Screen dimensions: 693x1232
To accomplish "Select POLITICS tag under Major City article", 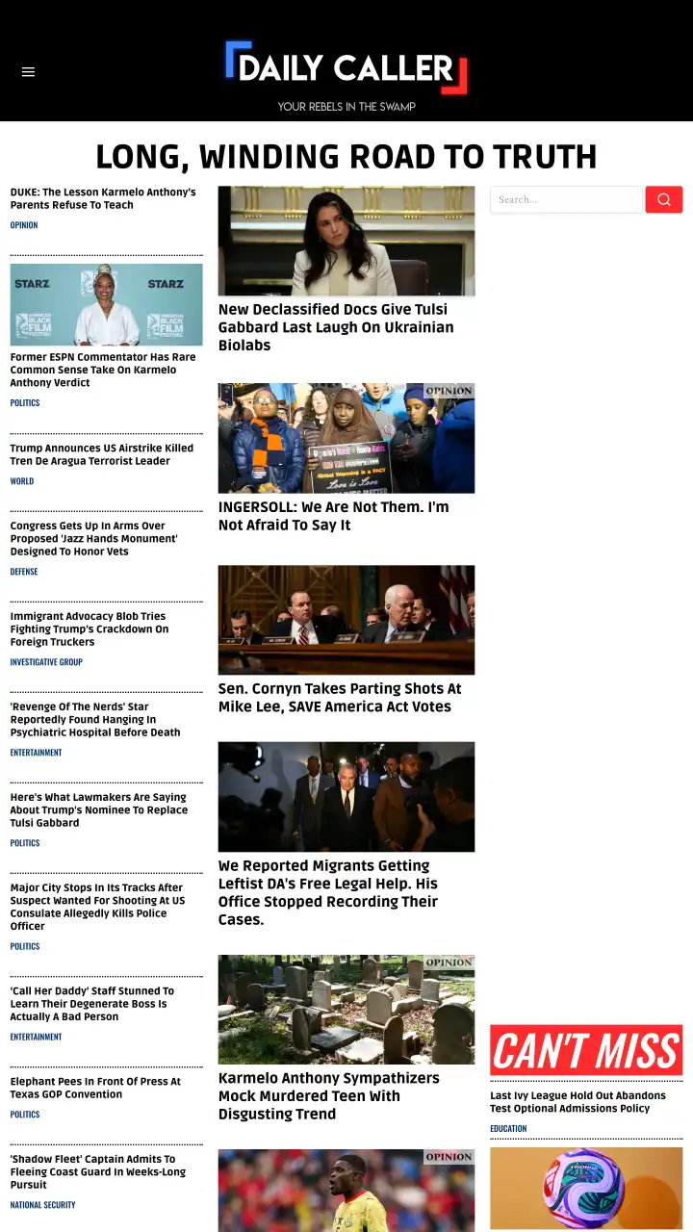I will (25, 946).
